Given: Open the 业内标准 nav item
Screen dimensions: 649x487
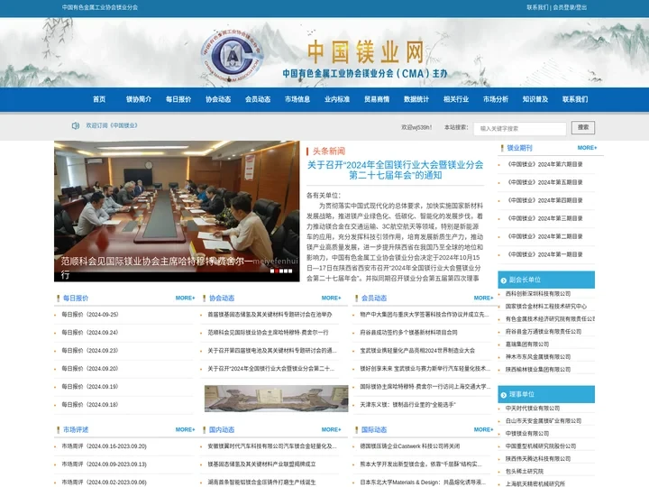Looking at the screenshot, I should (x=337, y=99).
